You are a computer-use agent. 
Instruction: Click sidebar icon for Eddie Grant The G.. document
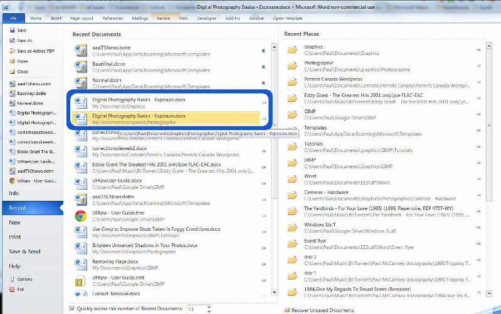[x=12, y=152]
